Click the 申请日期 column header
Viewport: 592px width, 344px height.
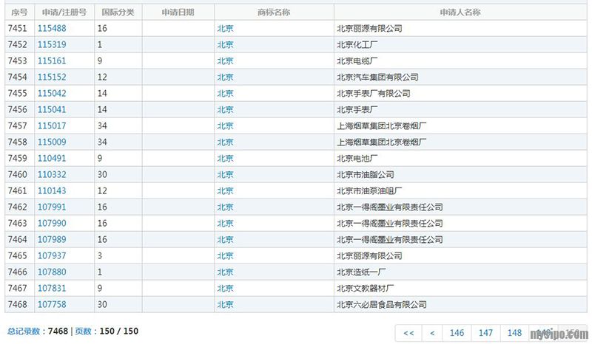point(178,13)
